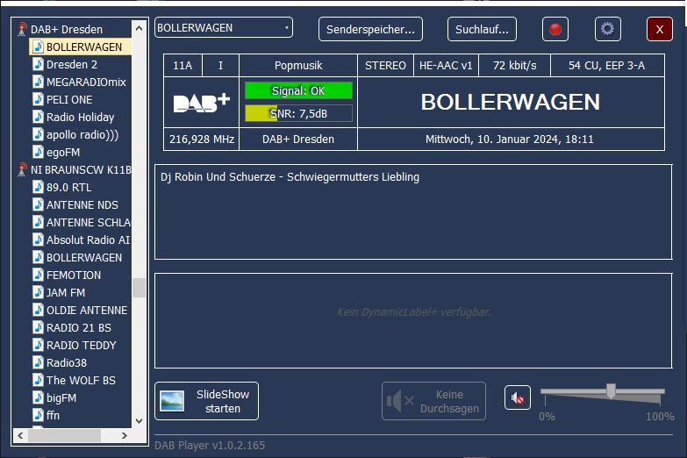Click the DAB+ logo in info panel
Viewport: 687px width, 458px height.
pos(201,102)
